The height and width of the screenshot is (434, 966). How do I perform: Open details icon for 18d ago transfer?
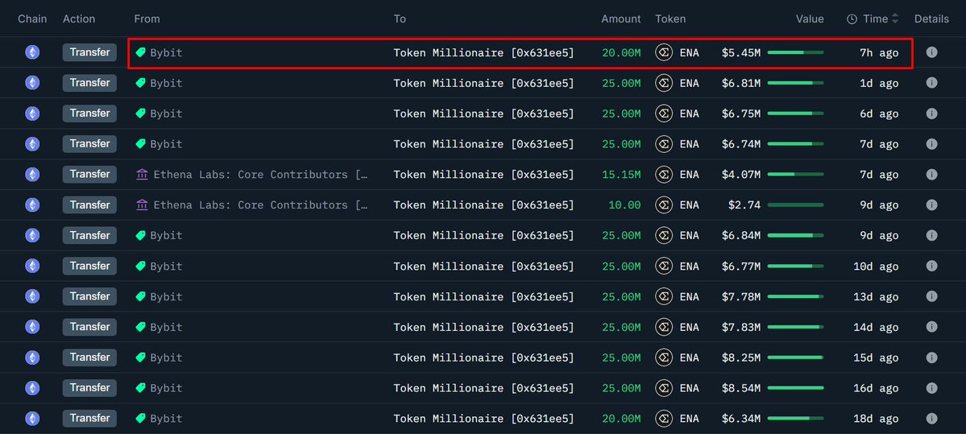coord(931,419)
